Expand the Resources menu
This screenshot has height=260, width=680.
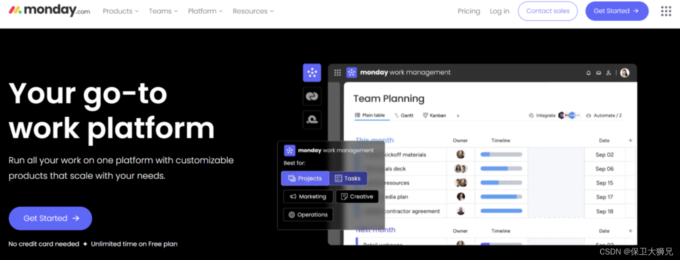(253, 11)
